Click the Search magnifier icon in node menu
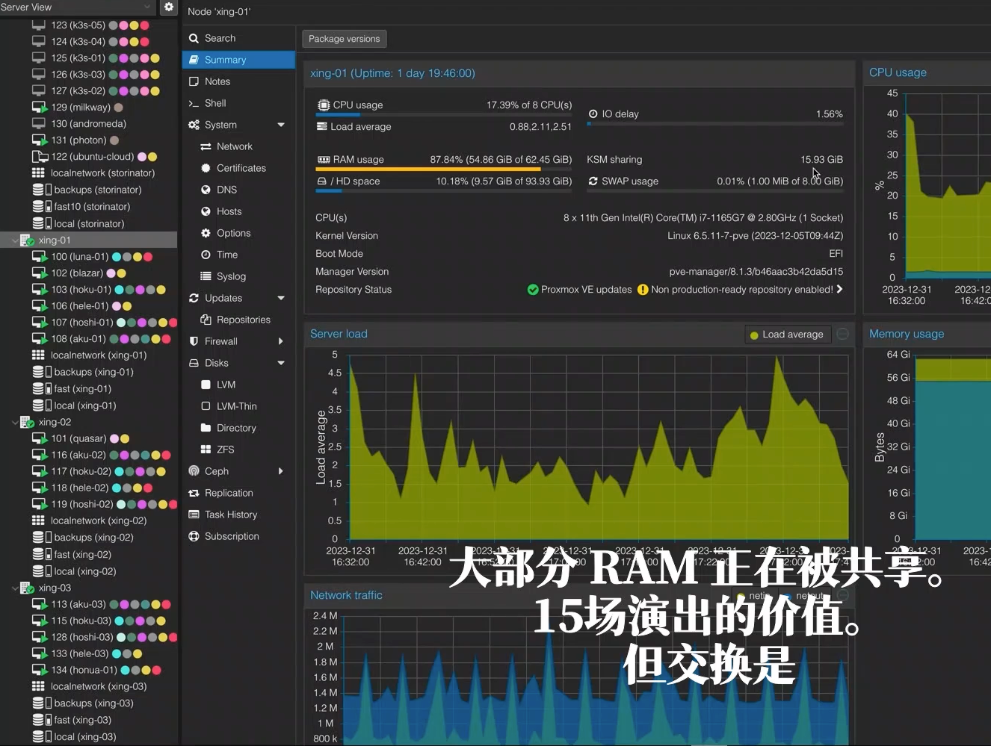 pyautogui.click(x=194, y=38)
